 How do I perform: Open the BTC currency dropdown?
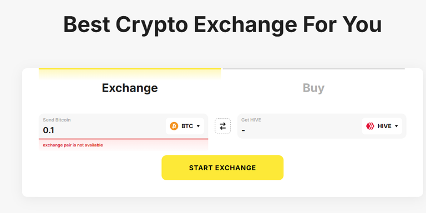click(x=185, y=126)
